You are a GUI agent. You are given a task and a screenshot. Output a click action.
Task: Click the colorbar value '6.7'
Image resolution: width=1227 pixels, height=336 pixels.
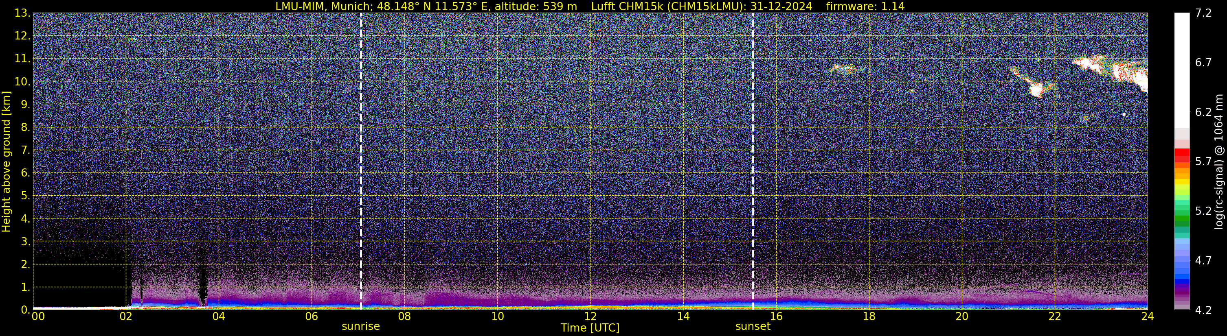[1203, 62]
